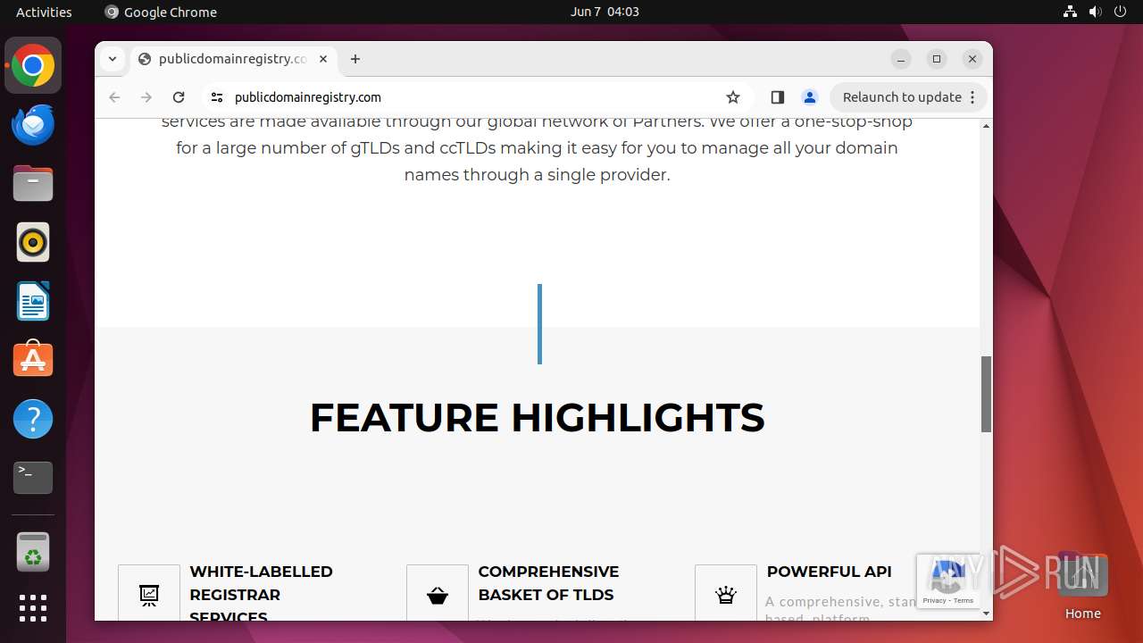
Task: Click White-Labelled Registrar Services icon
Action: click(149, 595)
